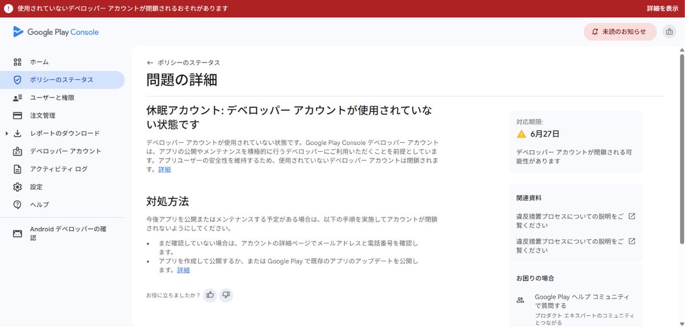This screenshot has width=685, height=327.
Task: Select ポリシーのステータス sidebar item
Action: click(x=62, y=80)
